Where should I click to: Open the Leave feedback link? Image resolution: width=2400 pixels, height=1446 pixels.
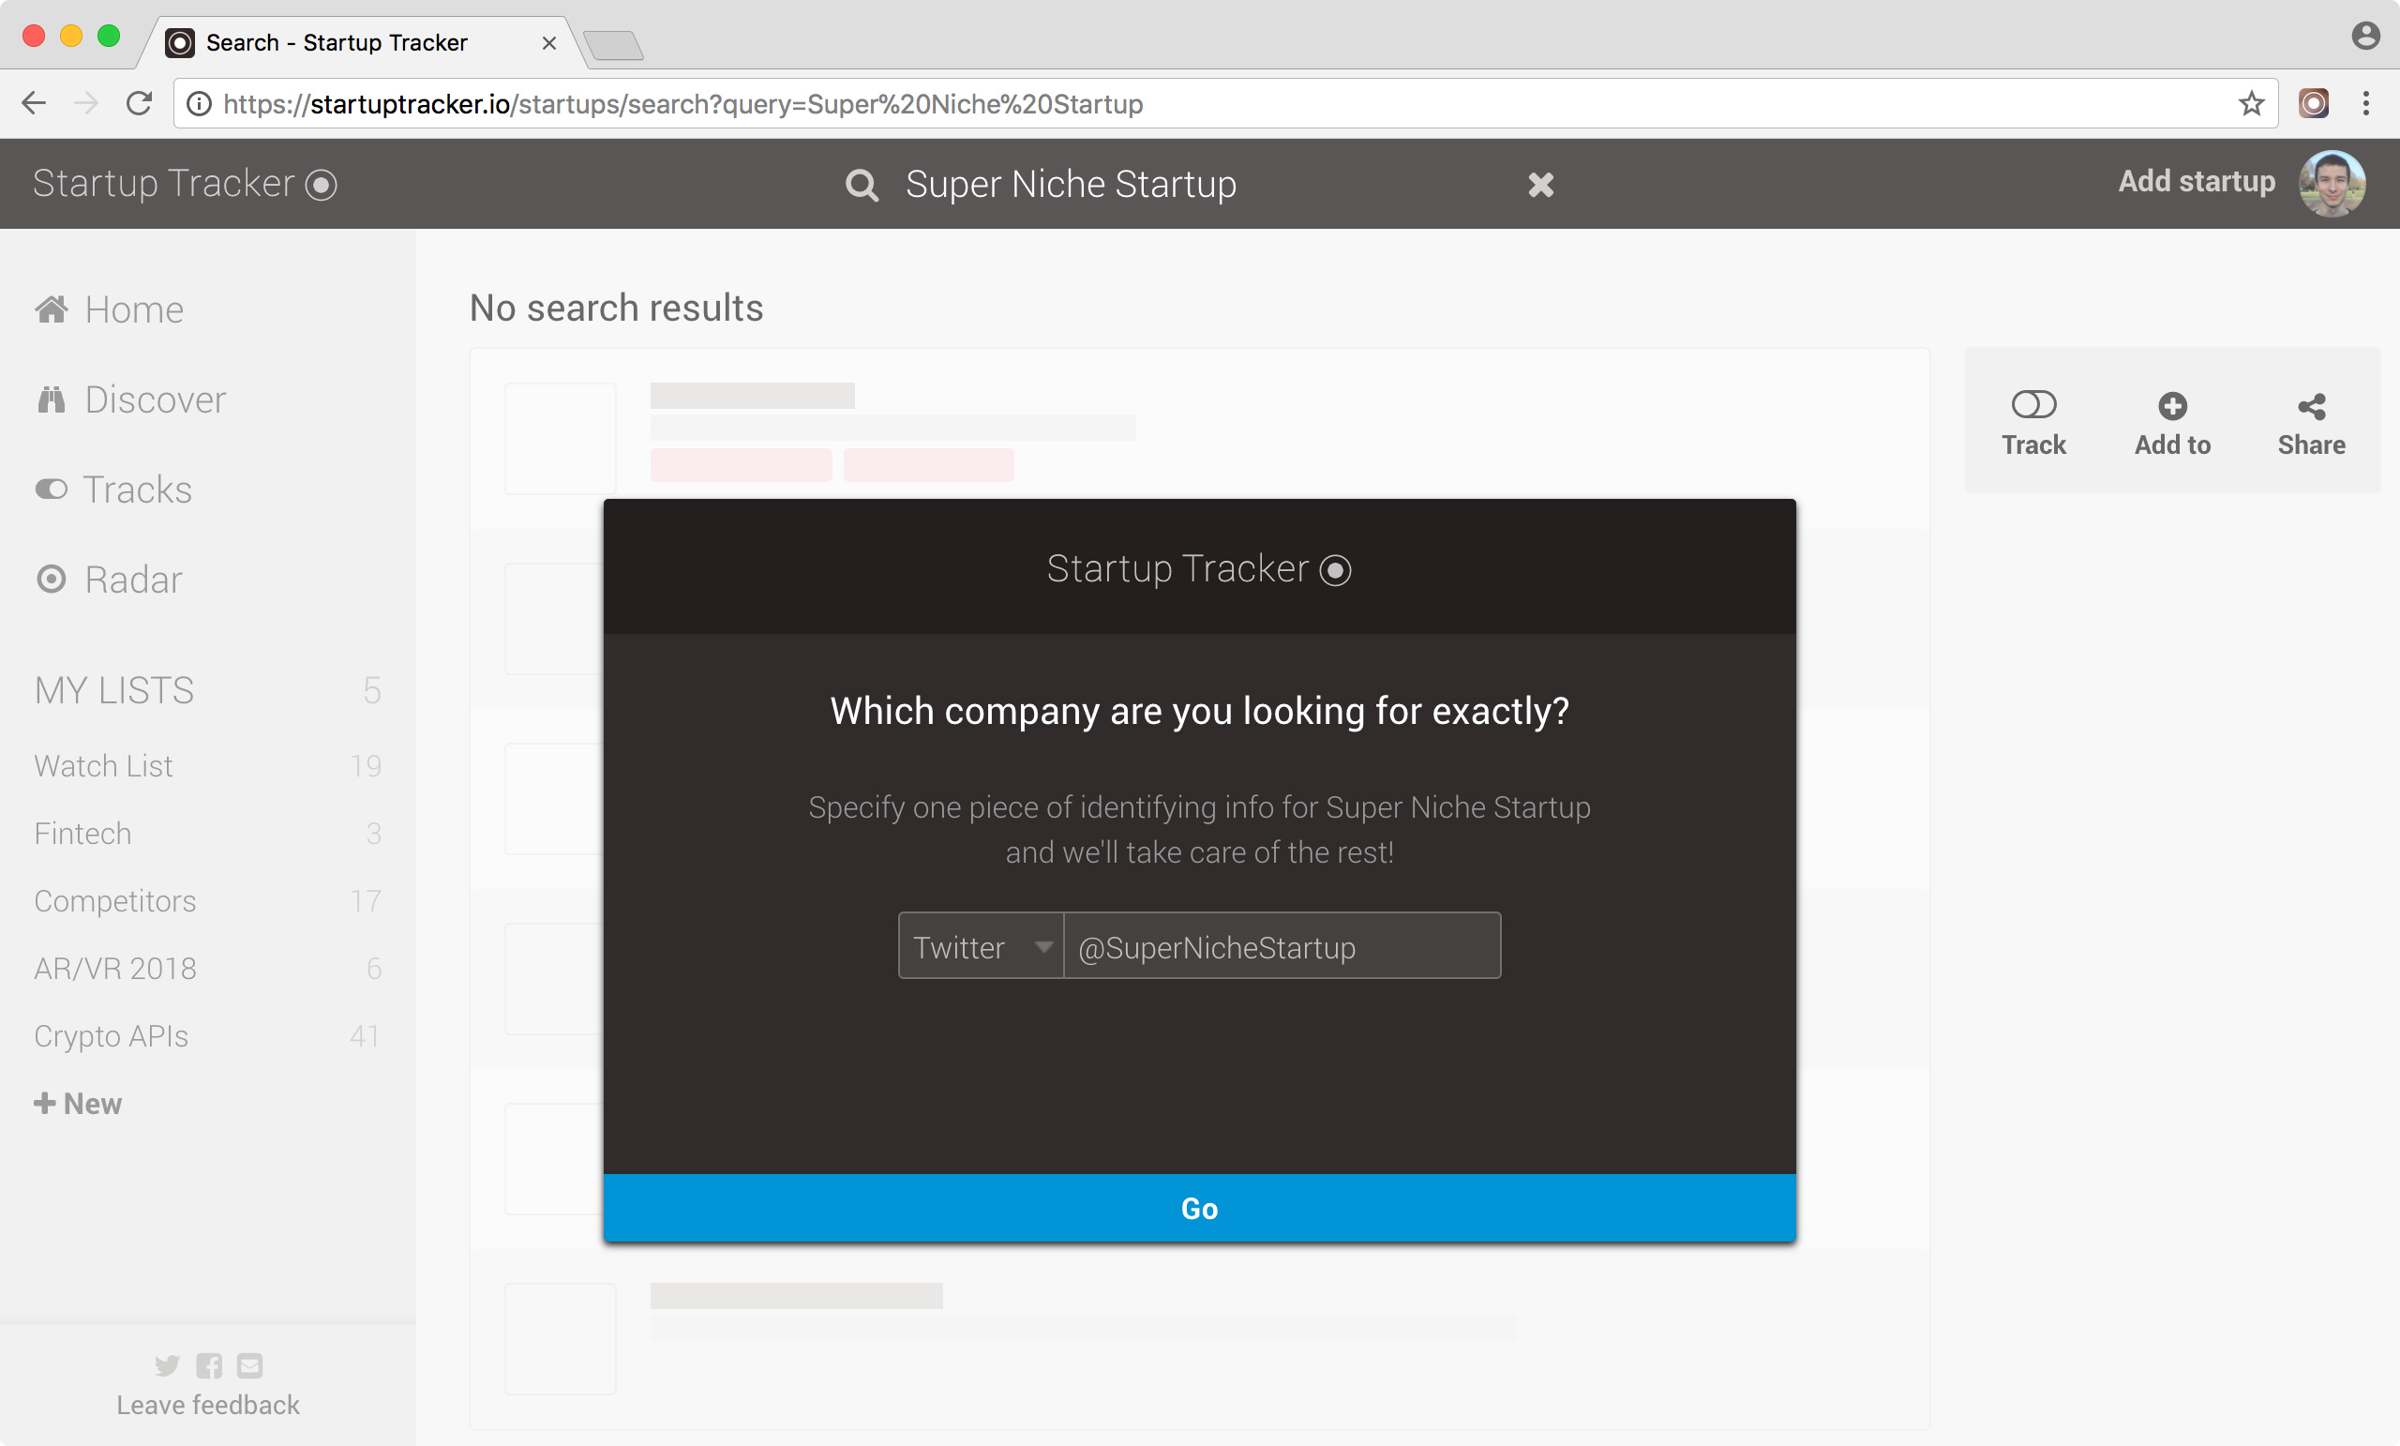(x=207, y=1404)
